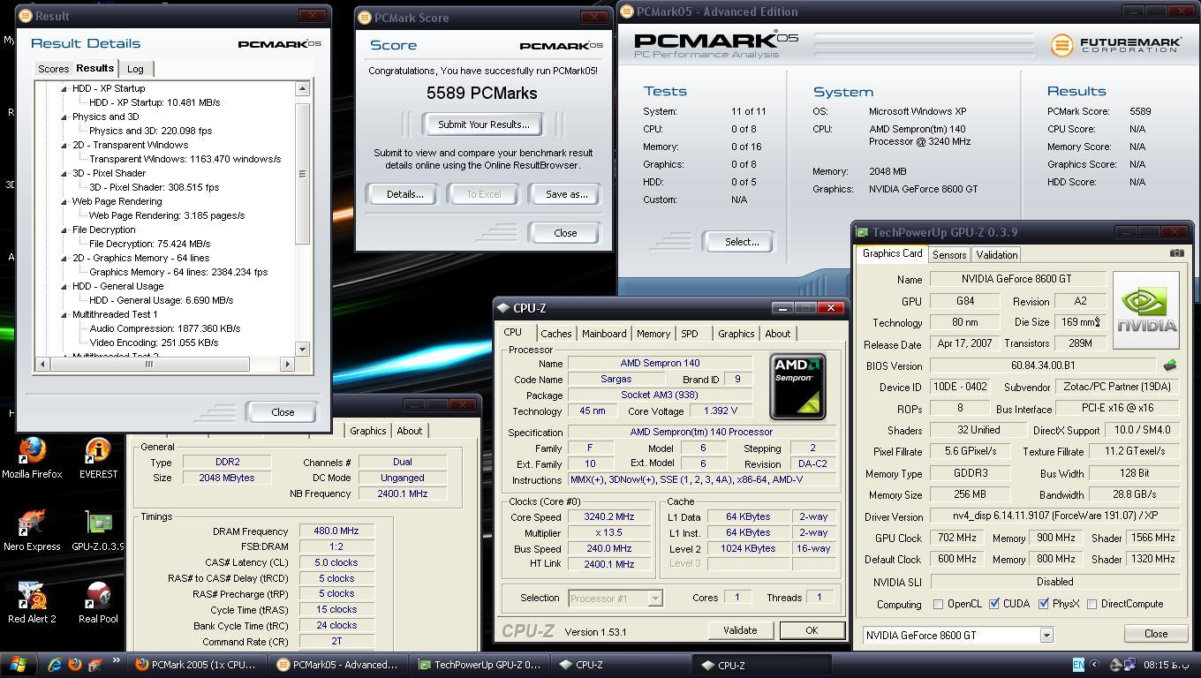Click GPU-Z screenshot camera icon
Image resolution: width=1201 pixels, height=678 pixels.
click(x=1176, y=253)
